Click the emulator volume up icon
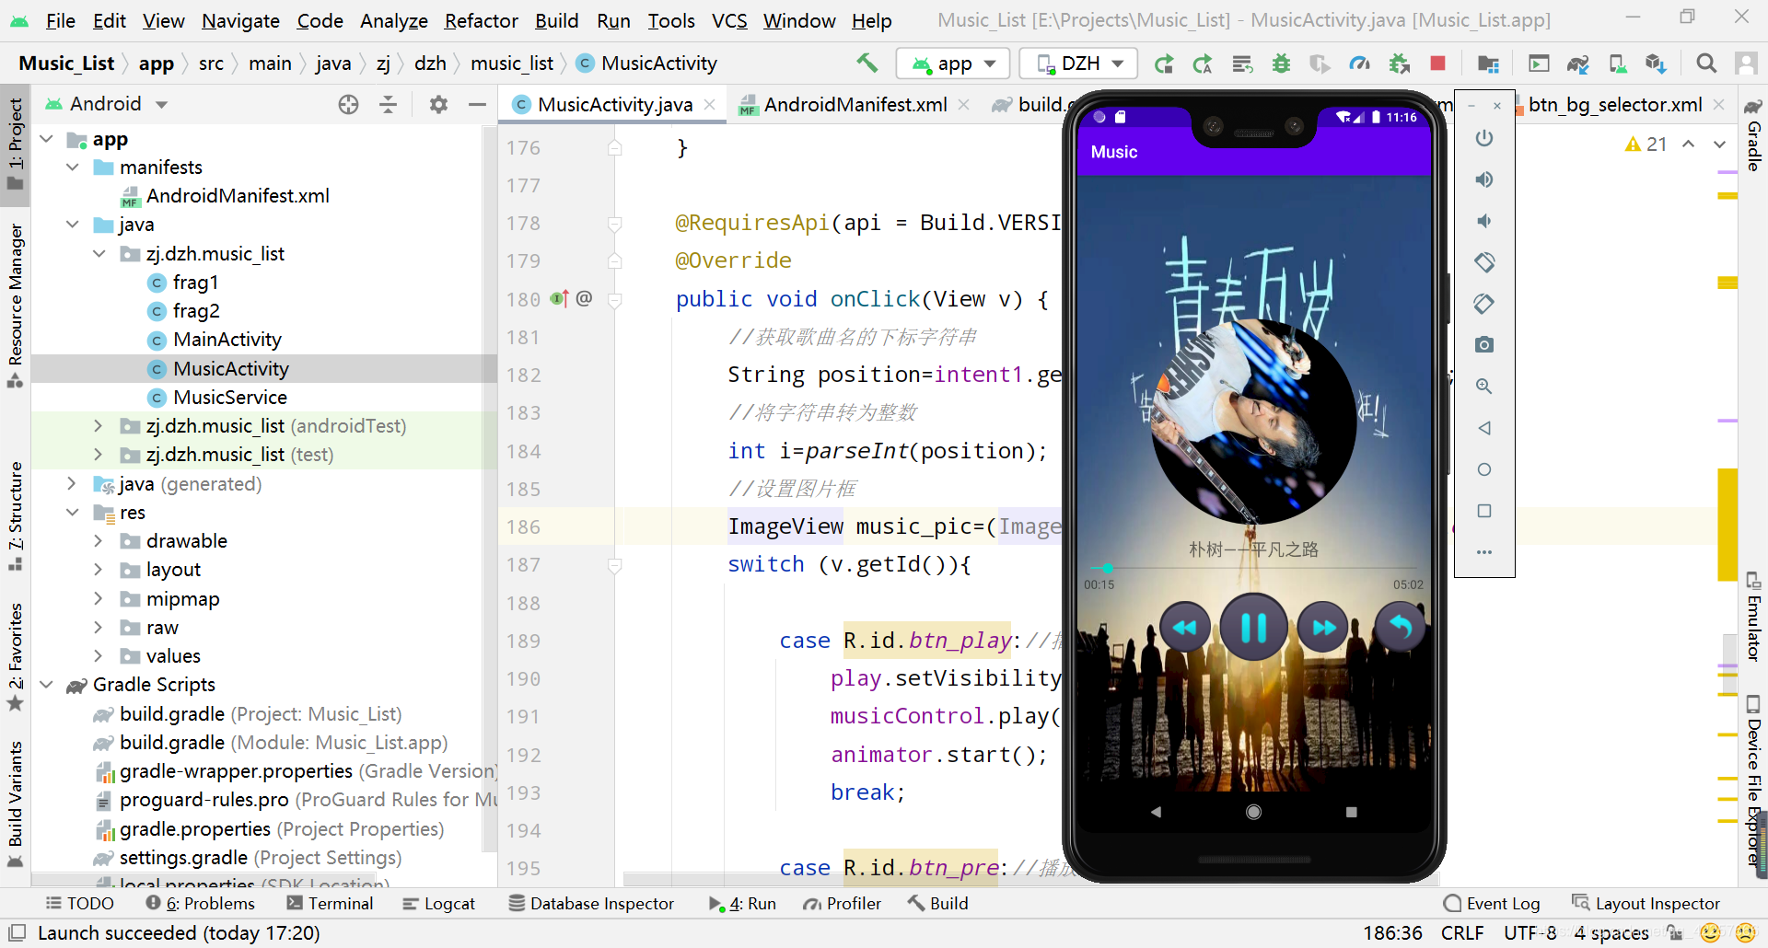Screen dimensions: 1768x948 pos(1484,179)
